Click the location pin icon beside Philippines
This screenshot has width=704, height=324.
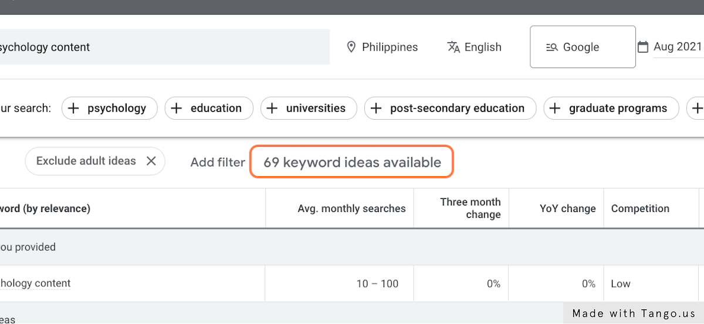point(351,47)
